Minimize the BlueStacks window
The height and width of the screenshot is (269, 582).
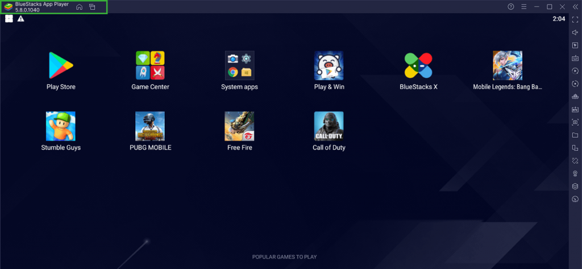537,7
